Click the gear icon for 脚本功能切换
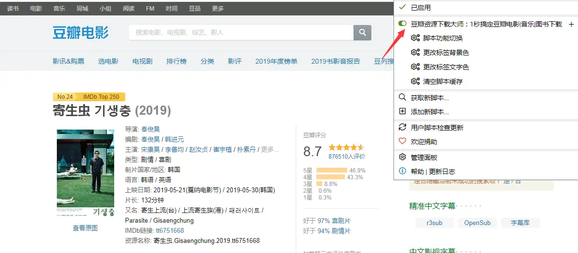The height and width of the screenshot is (253, 578). (x=415, y=38)
